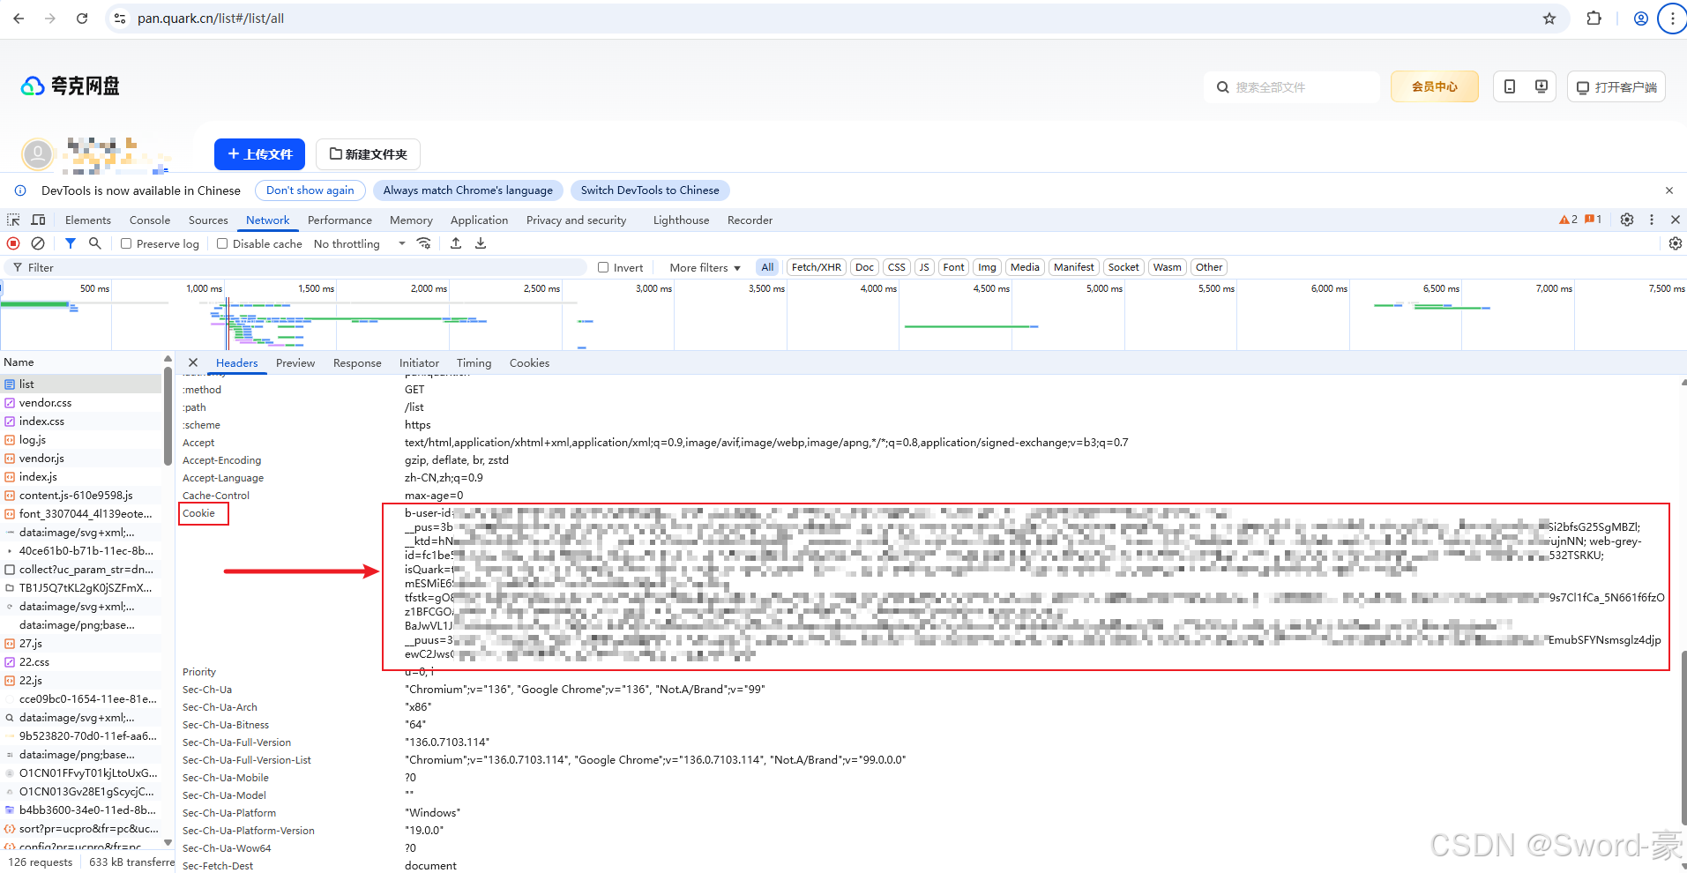Click the browser reload icon
The image size is (1687, 873).
(82, 19)
